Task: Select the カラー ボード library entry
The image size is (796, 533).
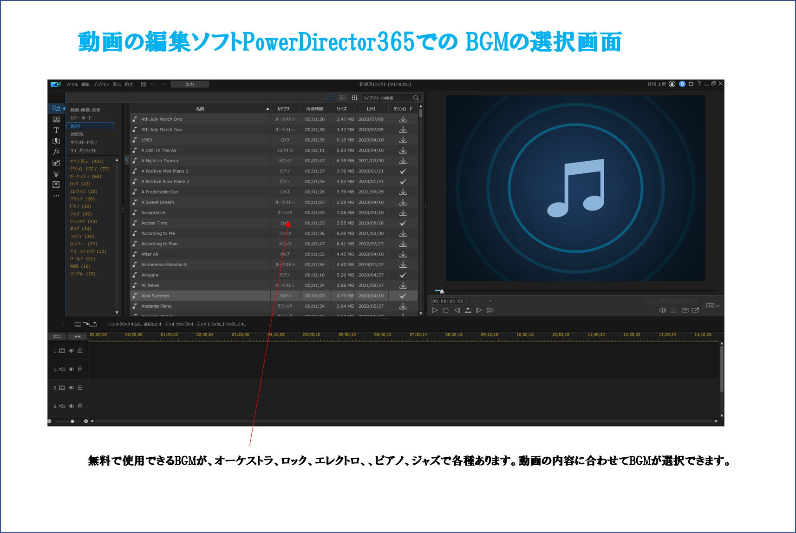Action: [81, 118]
